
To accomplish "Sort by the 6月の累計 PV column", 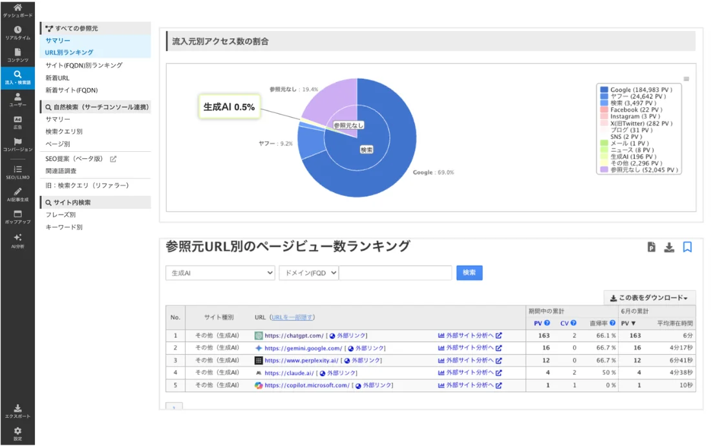I will tap(628, 323).
